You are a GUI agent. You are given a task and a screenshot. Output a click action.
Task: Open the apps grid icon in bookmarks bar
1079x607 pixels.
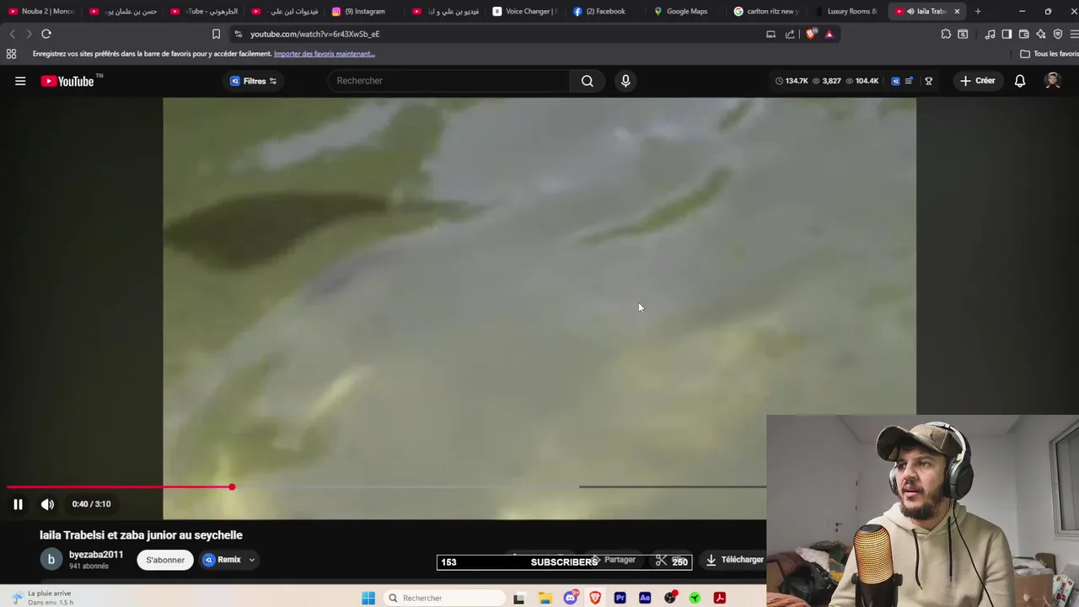(11, 53)
